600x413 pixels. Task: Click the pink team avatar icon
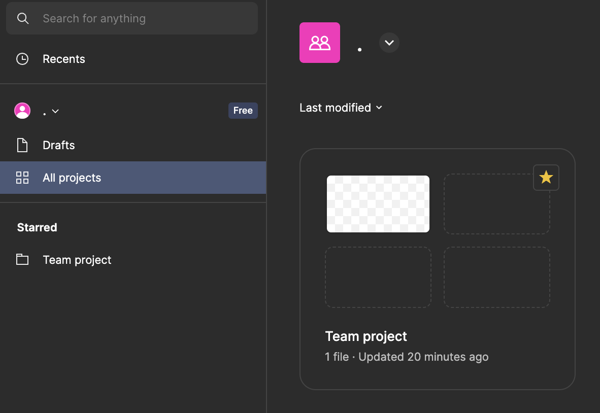[319, 43]
